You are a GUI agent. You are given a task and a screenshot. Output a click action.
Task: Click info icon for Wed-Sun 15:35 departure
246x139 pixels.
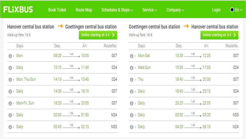[132, 68]
